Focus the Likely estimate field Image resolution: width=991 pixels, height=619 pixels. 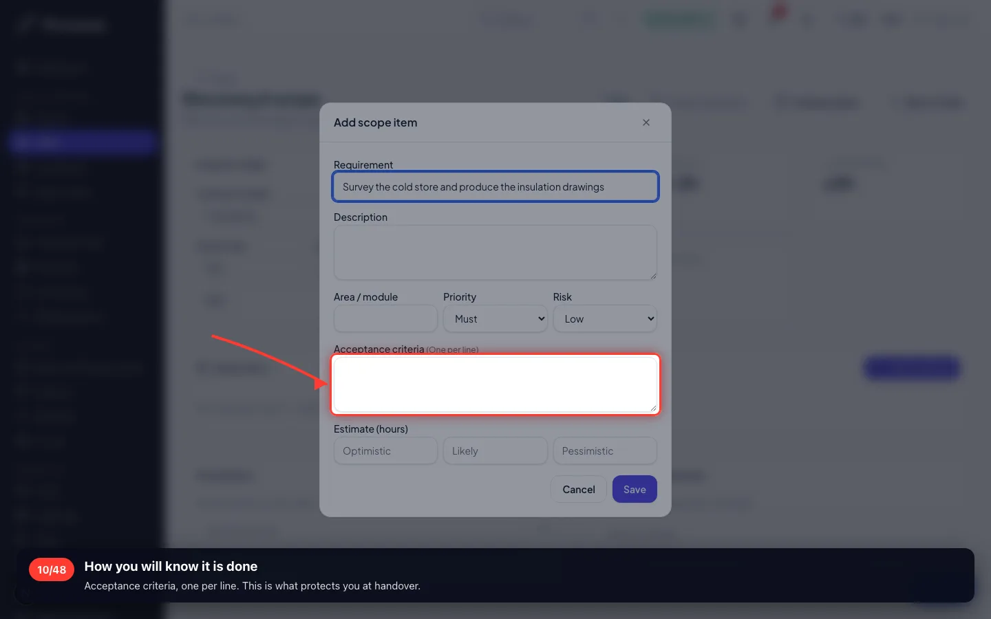tap(495, 451)
